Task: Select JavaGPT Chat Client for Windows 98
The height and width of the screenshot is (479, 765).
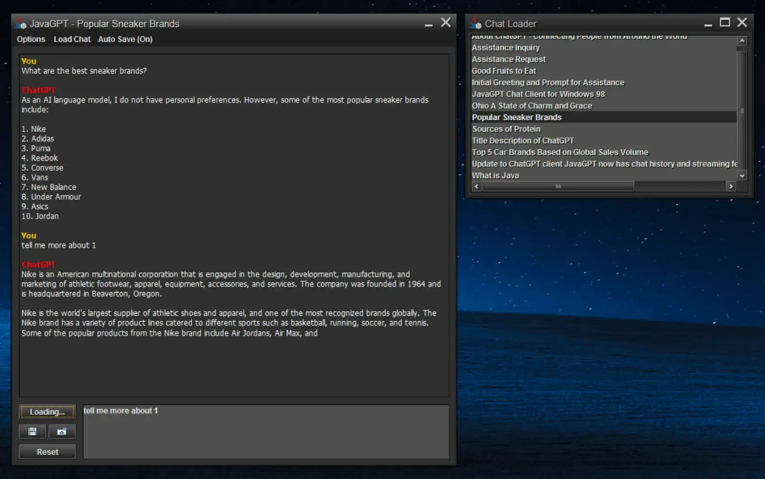Action: pos(604,94)
